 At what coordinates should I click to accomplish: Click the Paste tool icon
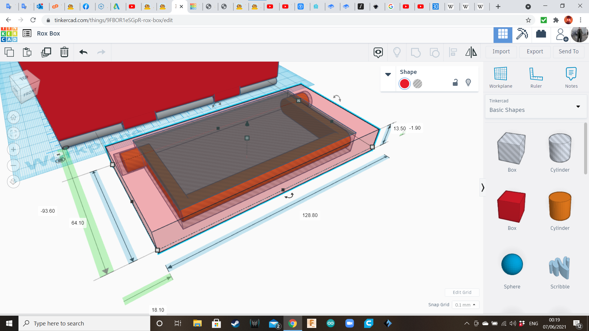tap(27, 52)
